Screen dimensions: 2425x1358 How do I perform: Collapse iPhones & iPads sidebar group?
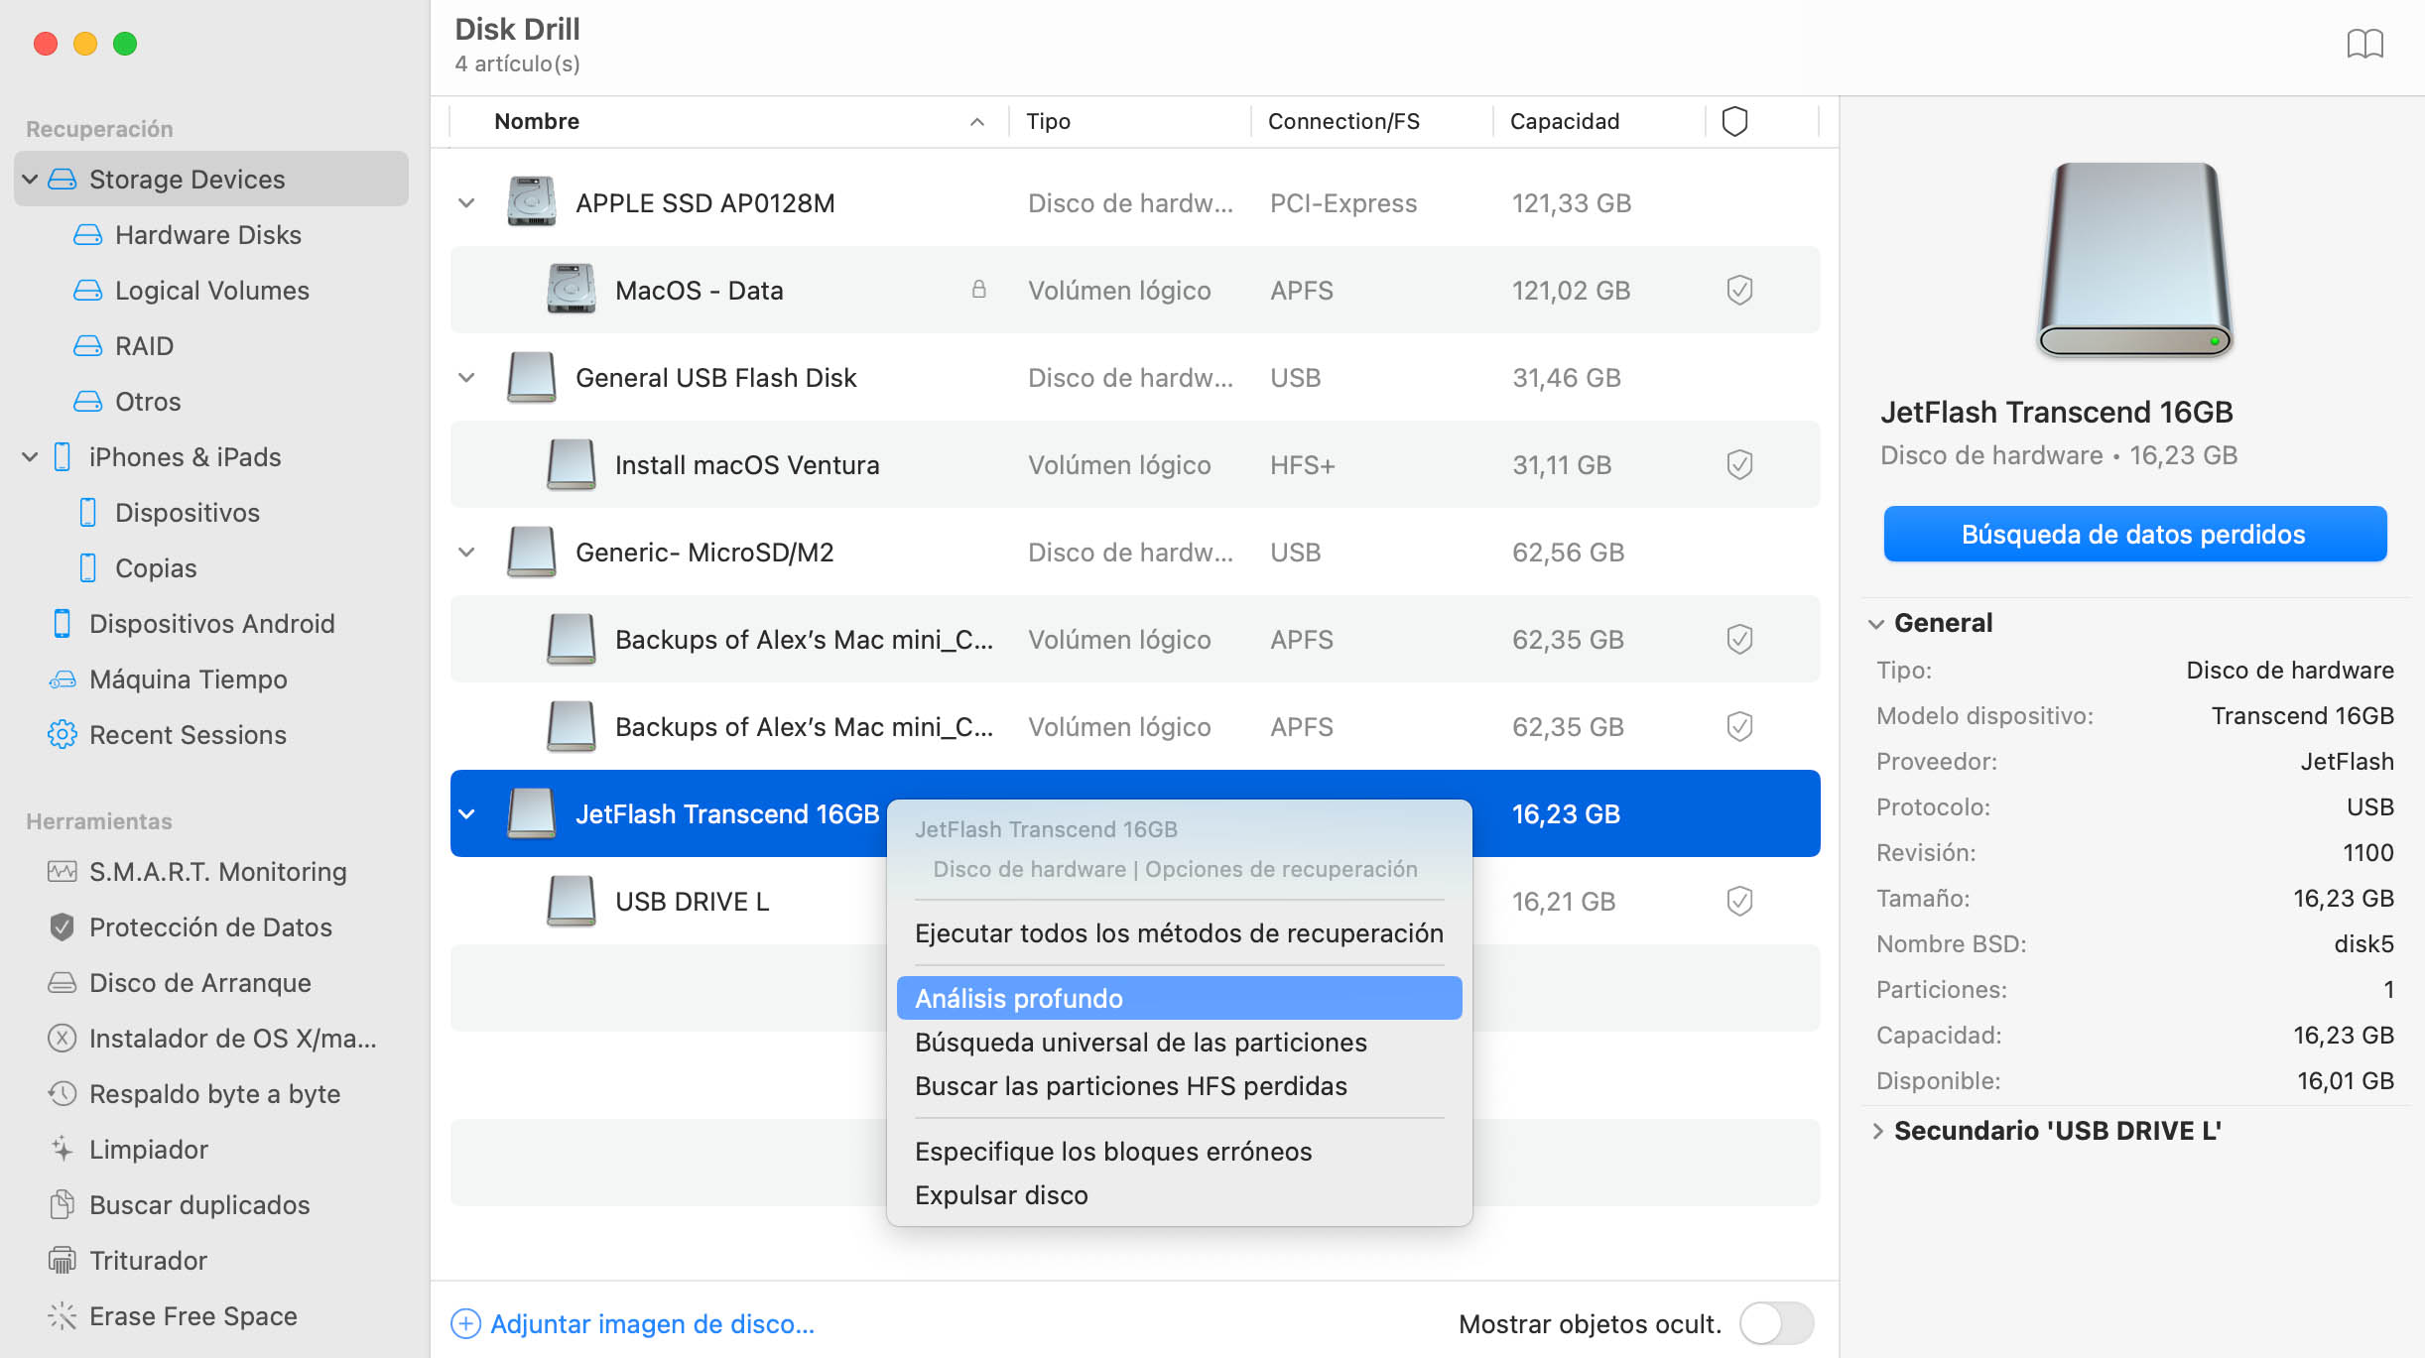pos(30,457)
